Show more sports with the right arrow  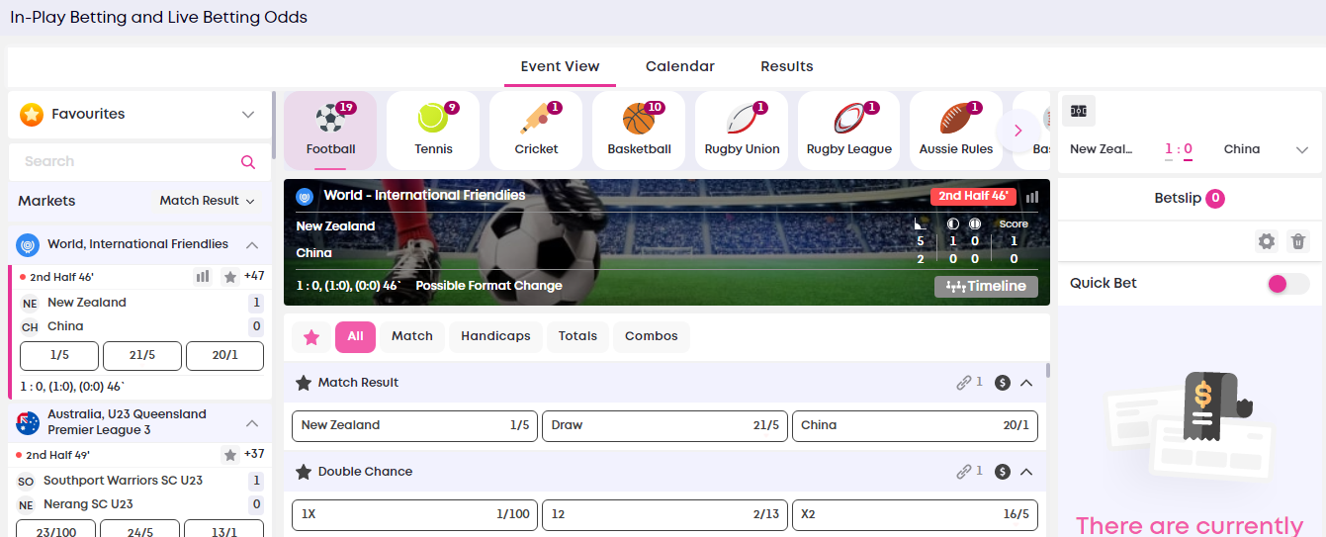pyautogui.click(x=1017, y=131)
